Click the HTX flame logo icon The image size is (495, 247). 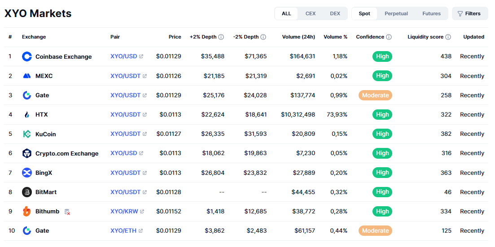pos(27,114)
